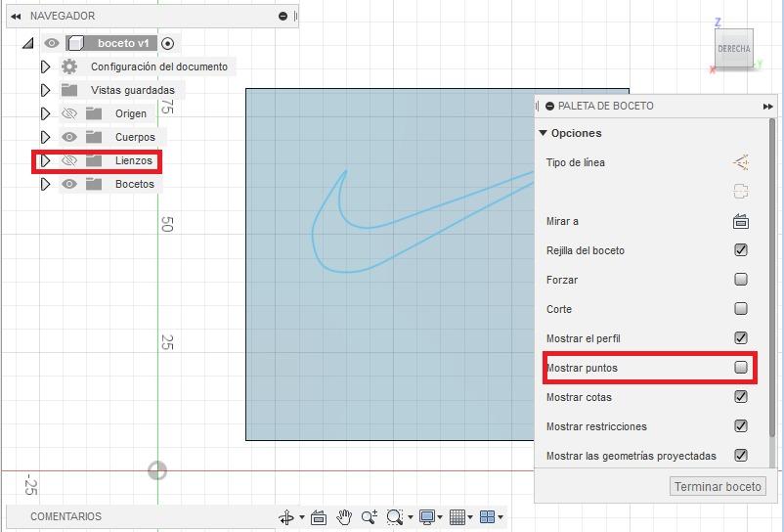Open Viewports dropdown arrow

tap(500, 517)
